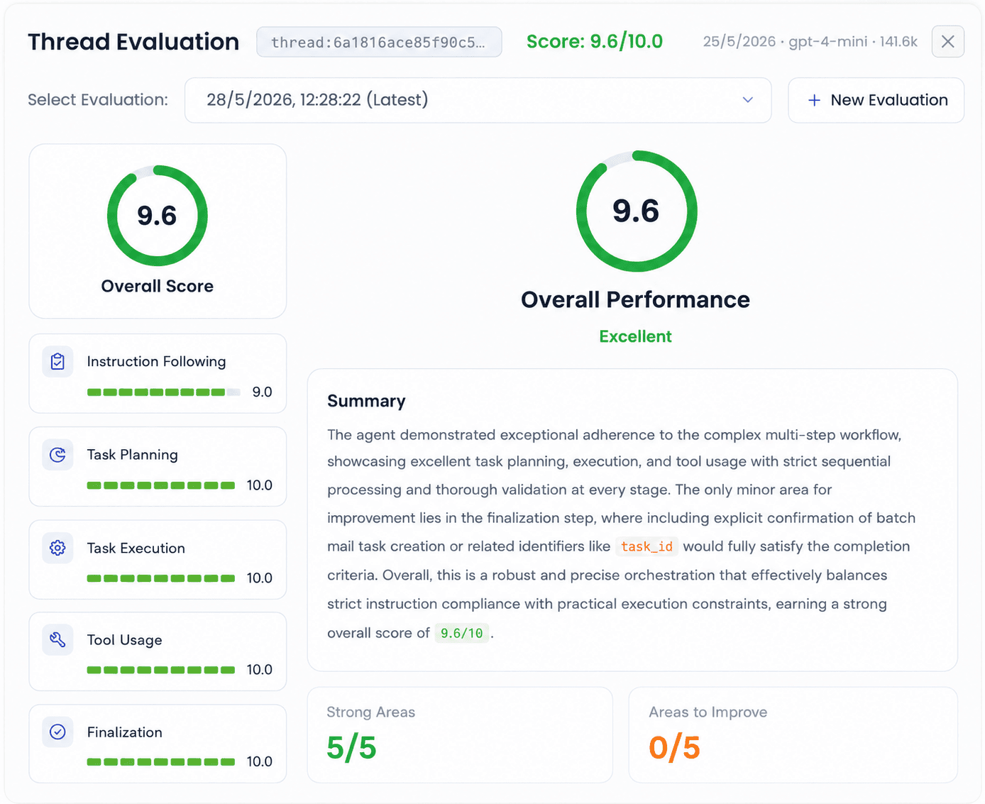
Task: Click the Strong Areas 5/5 card
Action: coord(460,734)
